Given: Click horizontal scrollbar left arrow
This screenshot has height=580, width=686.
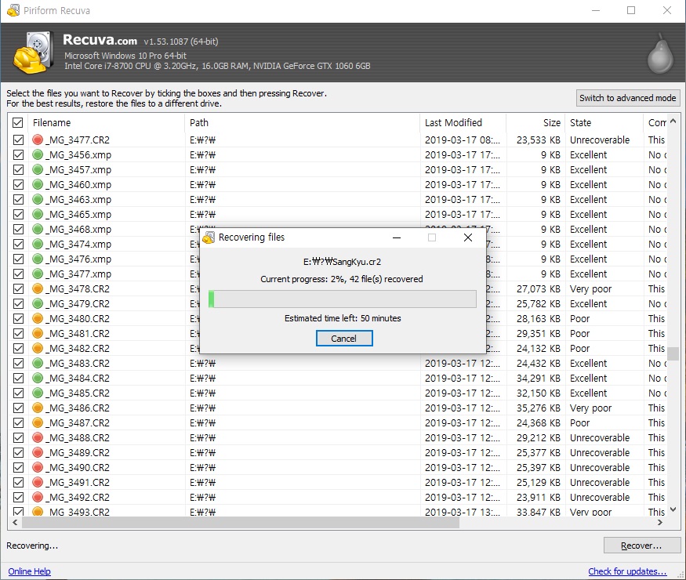Looking at the screenshot, I should pos(15,522).
